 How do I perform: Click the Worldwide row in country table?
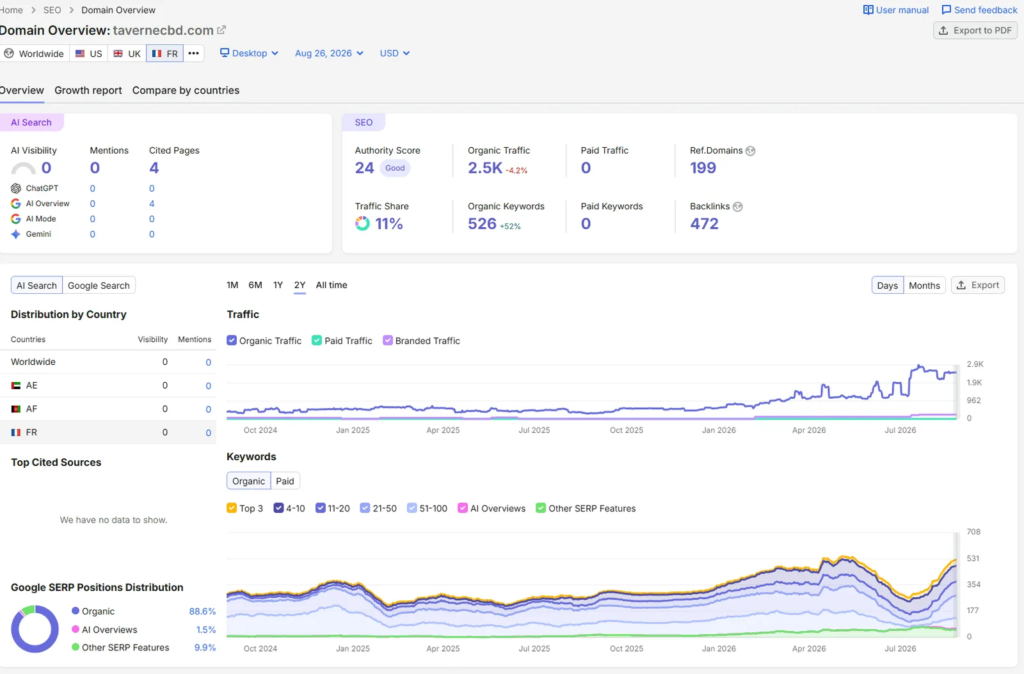coord(108,362)
